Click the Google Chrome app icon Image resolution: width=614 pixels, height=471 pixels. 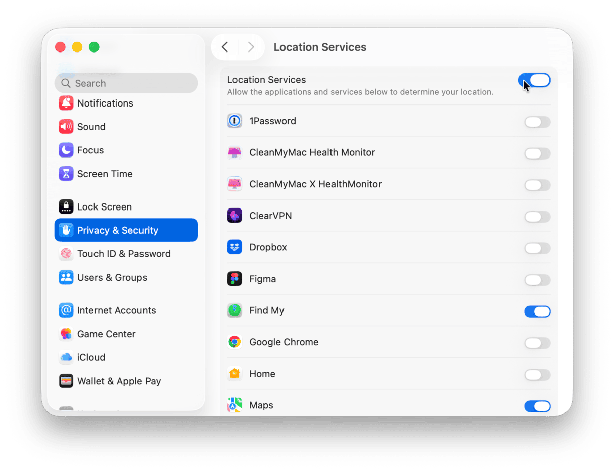[x=234, y=342]
